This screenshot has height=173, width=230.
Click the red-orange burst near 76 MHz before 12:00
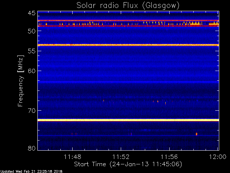(197, 134)
